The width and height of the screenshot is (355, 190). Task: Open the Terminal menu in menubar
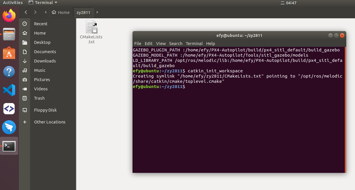click(x=194, y=44)
